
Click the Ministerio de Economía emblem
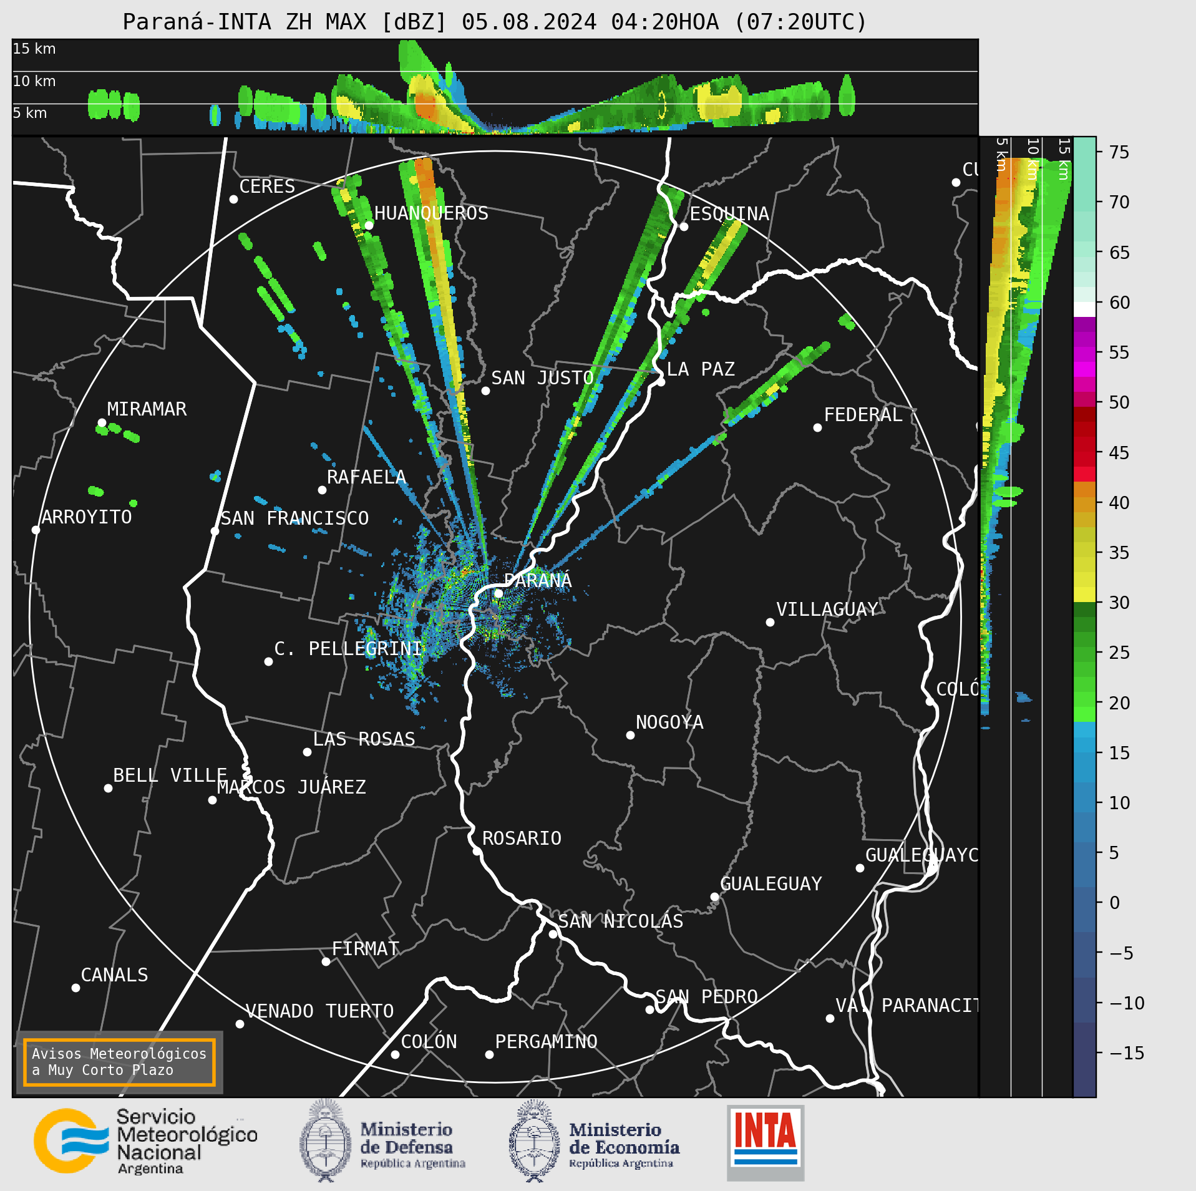(x=534, y=1141)
